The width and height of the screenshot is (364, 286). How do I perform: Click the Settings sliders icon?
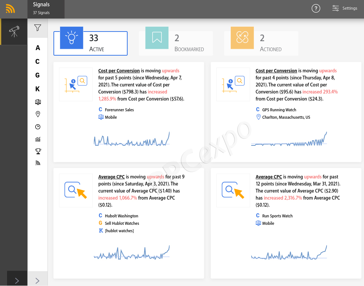click(x=335, y=8)
